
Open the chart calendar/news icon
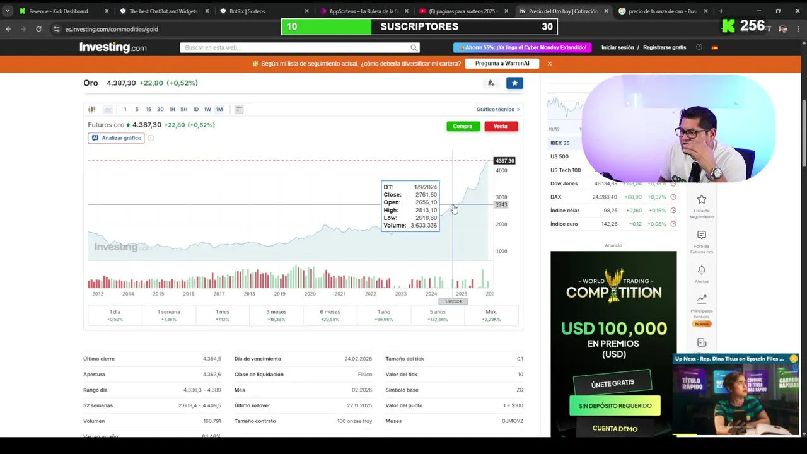239,109
